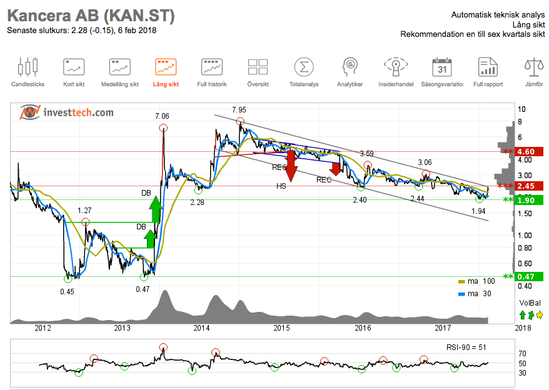This screenshot has width=549, height=390.
Task: Open the Candlesticks chart view
Action: click(28, 72)
